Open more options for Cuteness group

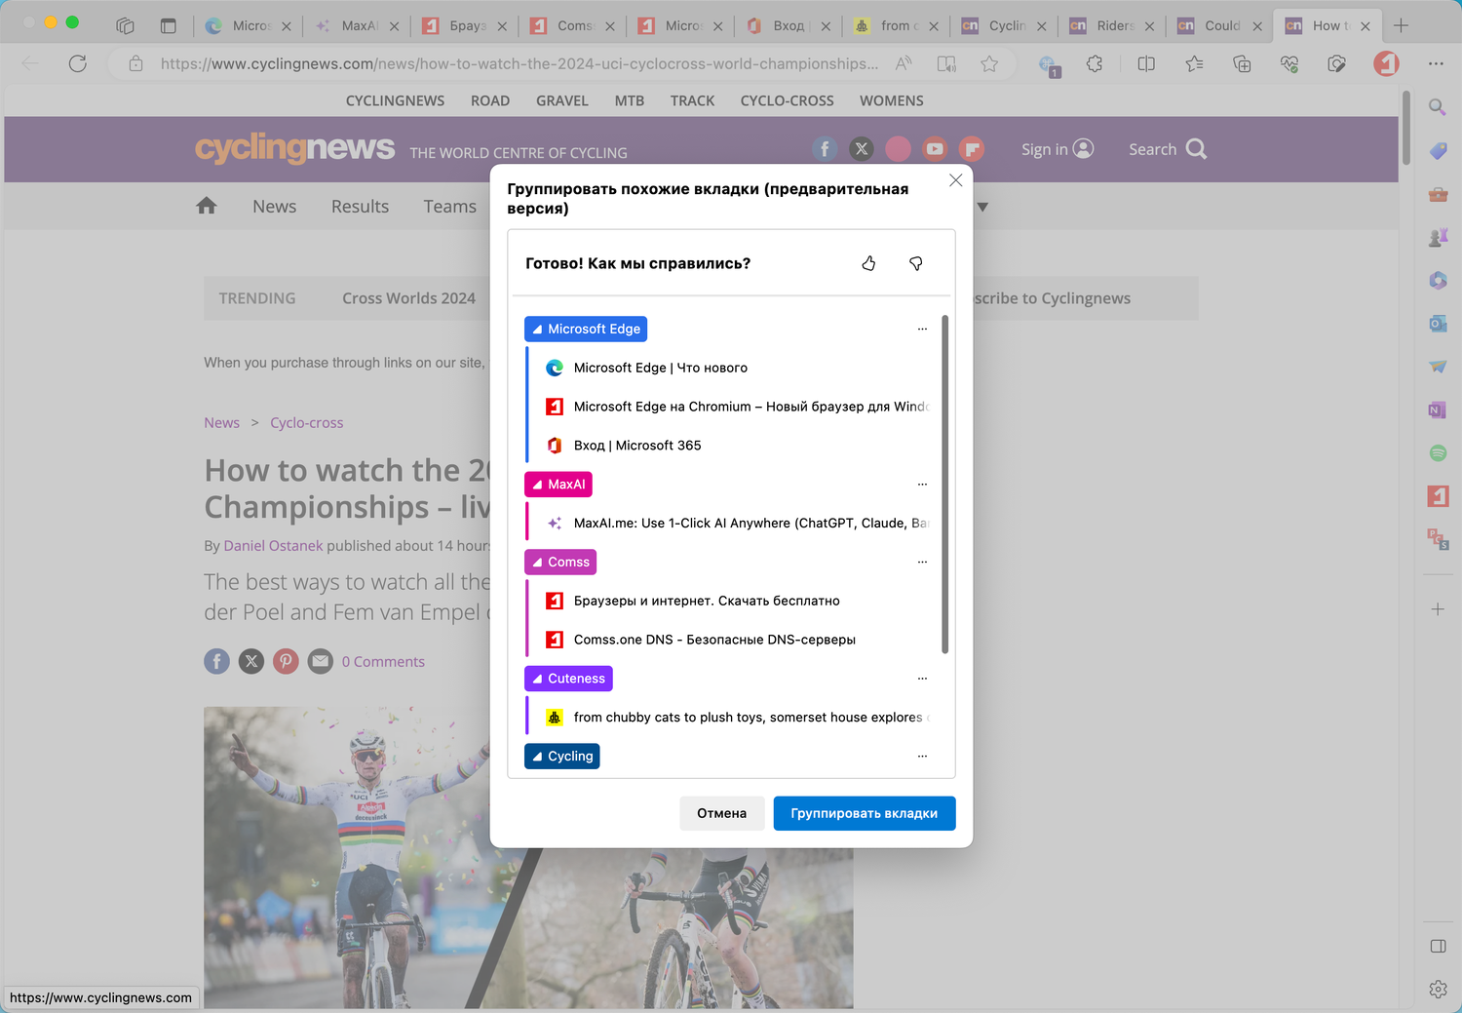tap(922, 679)
